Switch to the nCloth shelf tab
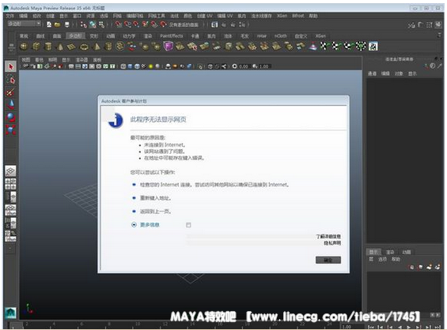 pyautogui.click(x=280, y=36)
